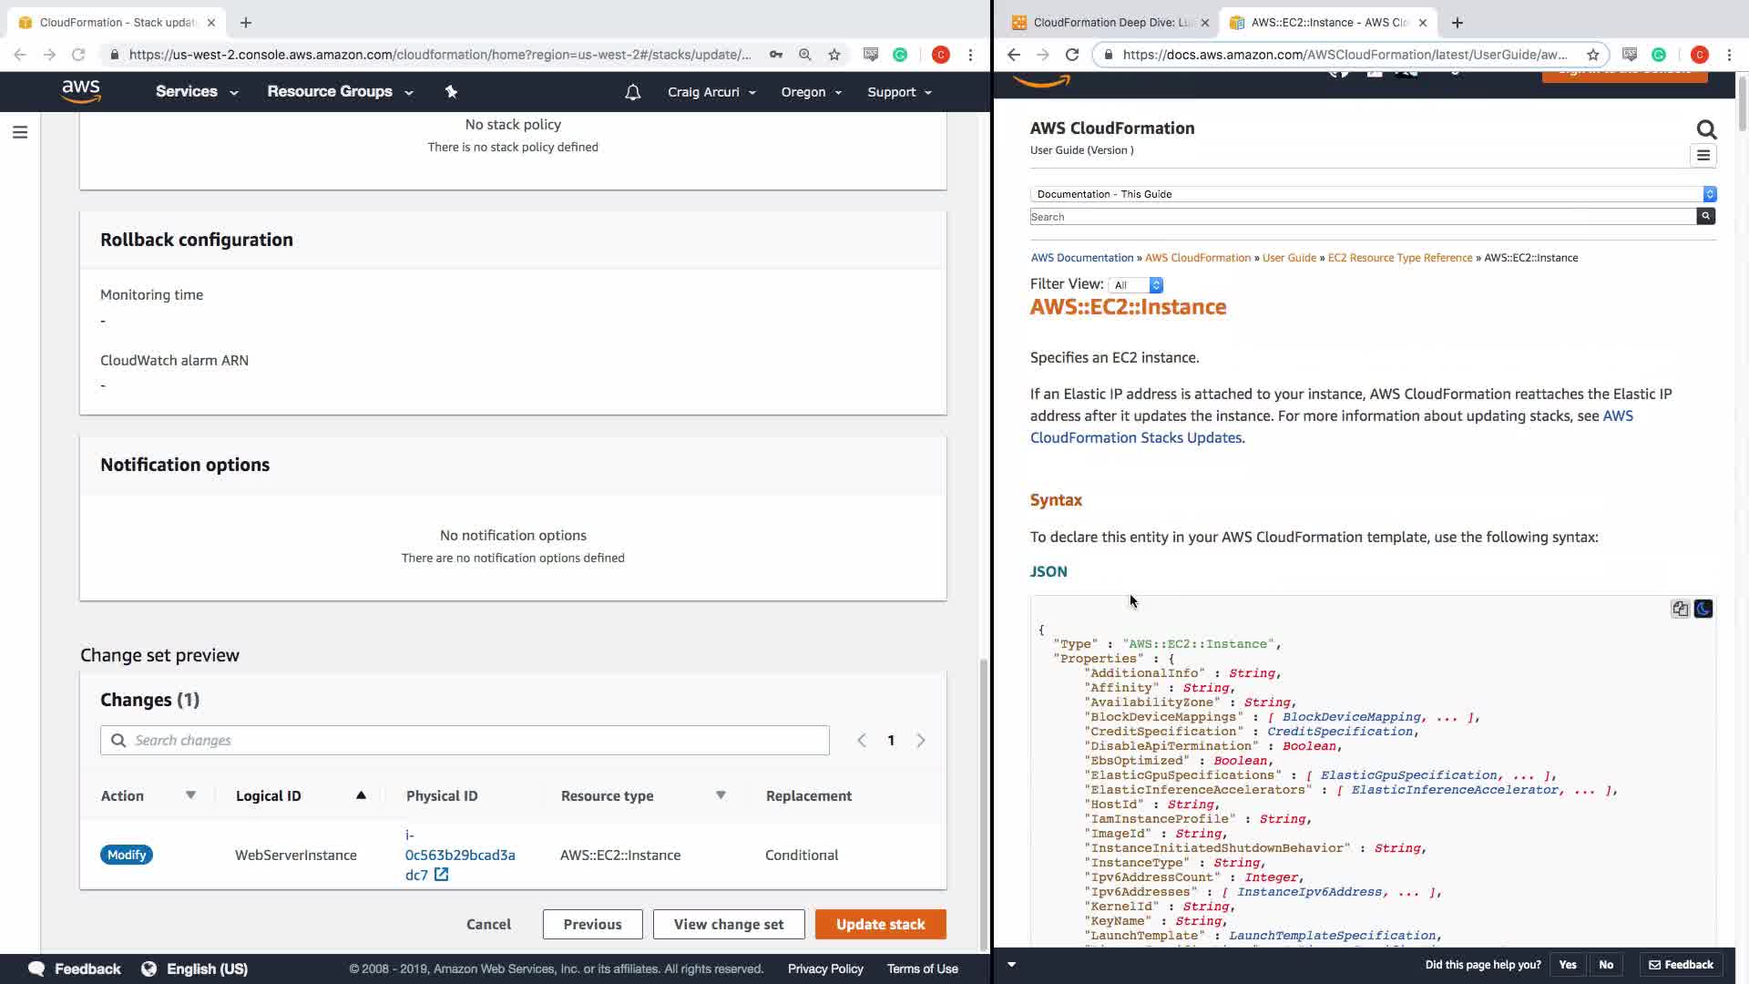The width and height of the screenshot is (1749, 984).
Task: Toggle dark mode on code block
Action: (1703, 609)
